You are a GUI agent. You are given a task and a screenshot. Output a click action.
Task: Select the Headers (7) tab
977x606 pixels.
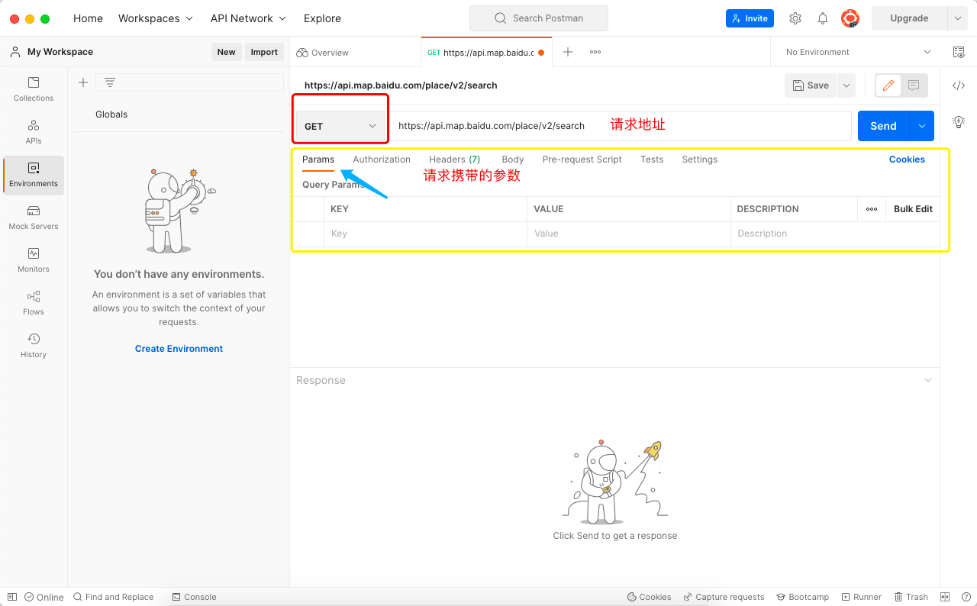[x=454, y=160]
